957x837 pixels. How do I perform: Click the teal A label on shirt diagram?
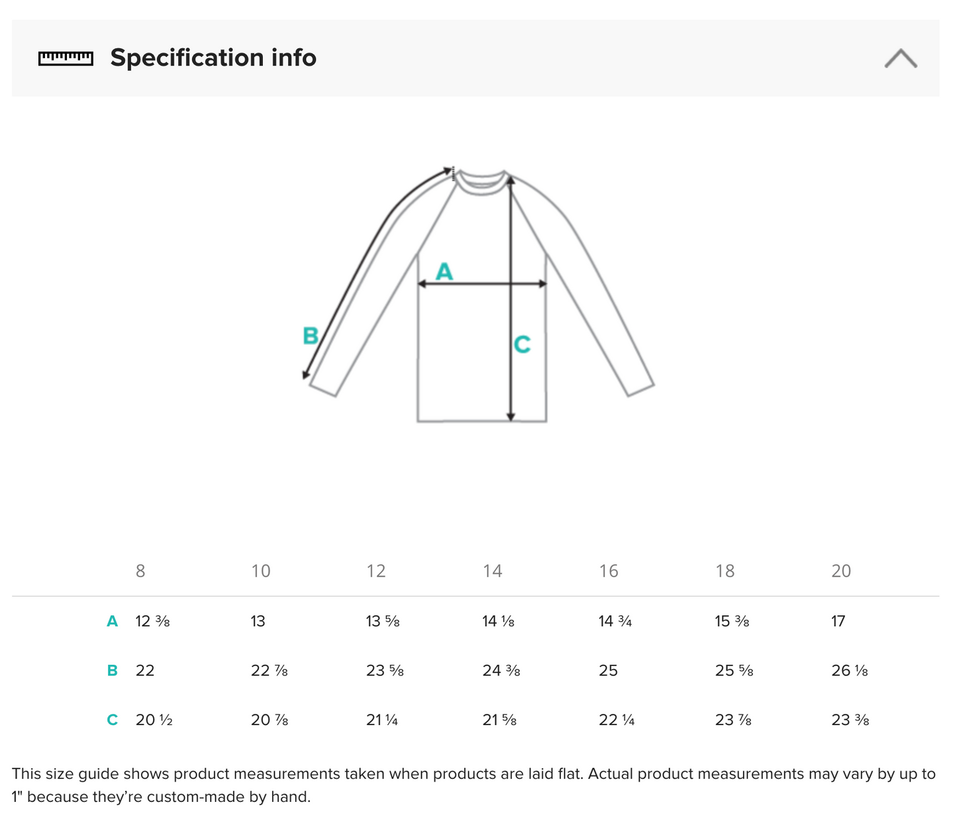[x=444, y=271]
